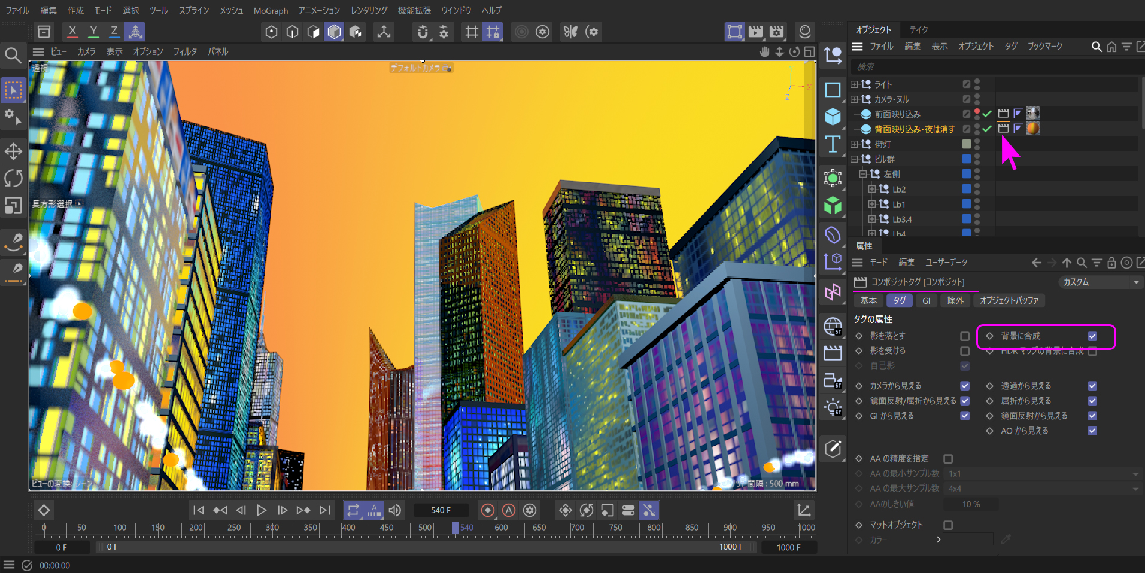Click the Go to end of animation button
The width and height of the screenshot is (1145, 573).
325,510
